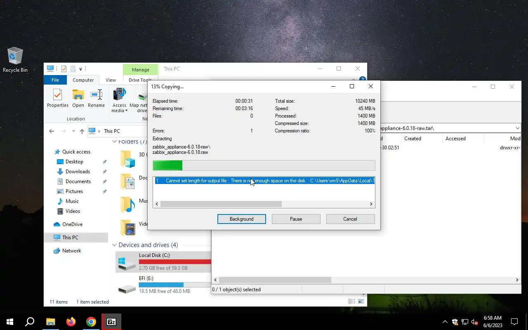The width and height of the screenshot is (528, 330).
Task: Click the muted volume tray icon
Action: click(x=475, y=322)
